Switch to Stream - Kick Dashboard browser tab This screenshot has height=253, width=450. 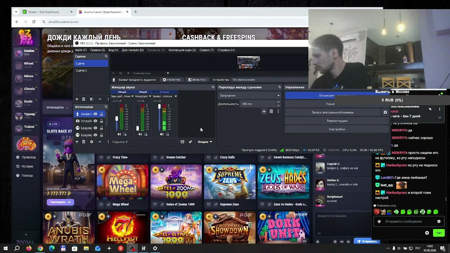(48, 12)
